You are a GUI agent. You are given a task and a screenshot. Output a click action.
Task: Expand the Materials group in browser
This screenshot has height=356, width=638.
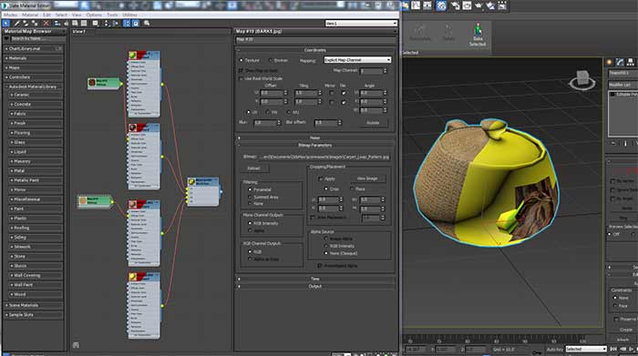click(34, 58)
